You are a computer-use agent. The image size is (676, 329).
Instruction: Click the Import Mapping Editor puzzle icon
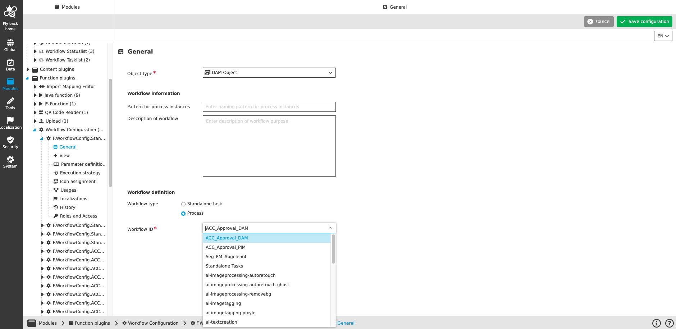tap(42, 87)
